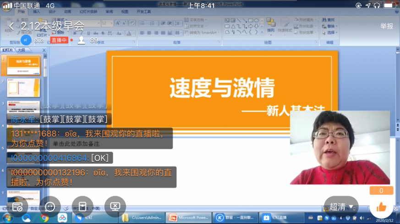Select the 幻灯片 slides panel tab
This screenshot has width=400, height=224.
tap(7, 50)
